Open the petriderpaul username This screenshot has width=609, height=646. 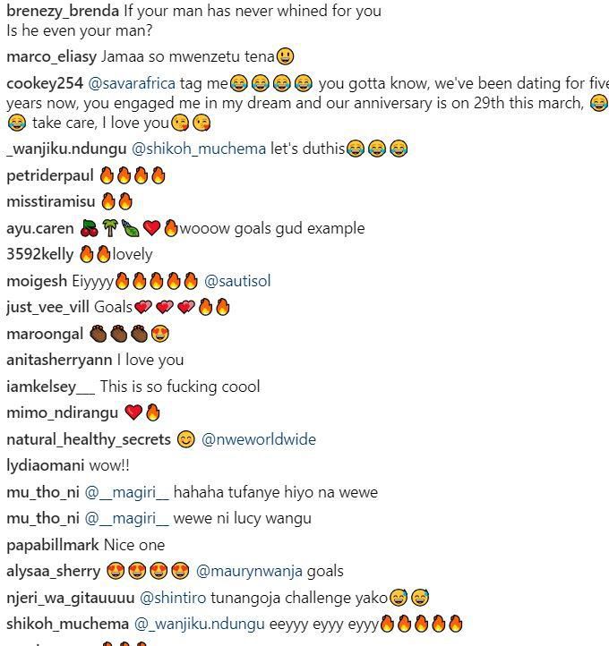coord(50,176)
